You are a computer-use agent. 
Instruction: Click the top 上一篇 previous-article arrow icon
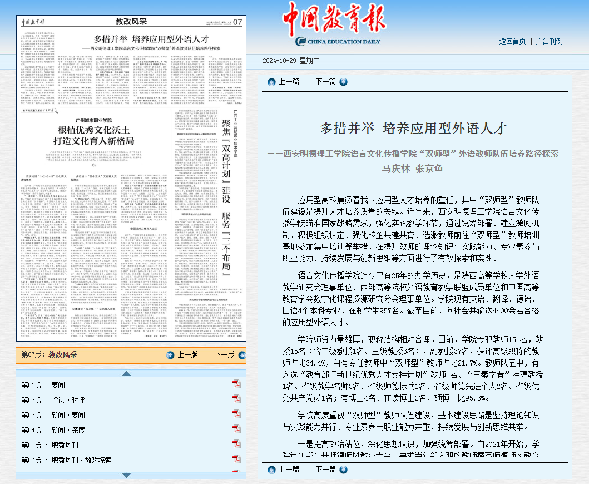pos(271,82)
